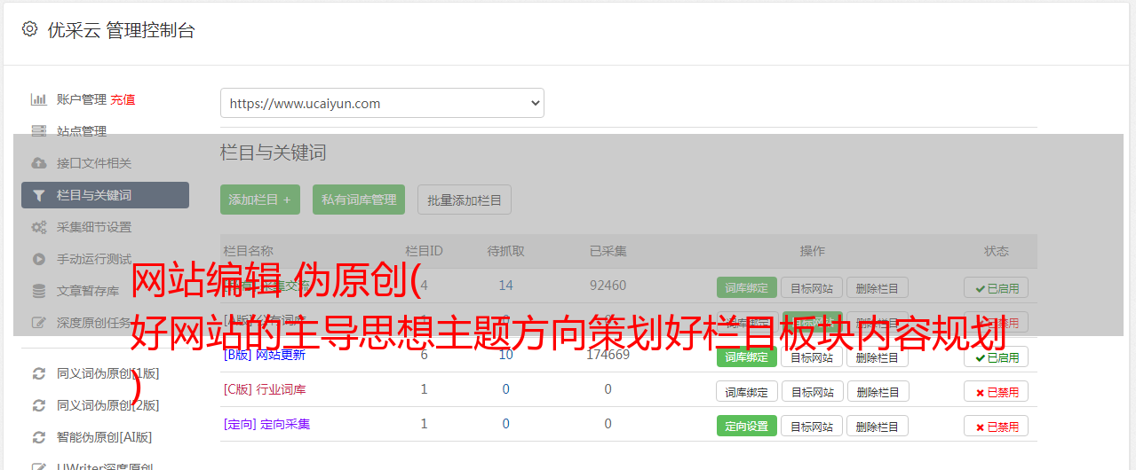1136x470 pixels.
Task: Select 栏目与关键词 menu item
Action: [x=105, y=195]
